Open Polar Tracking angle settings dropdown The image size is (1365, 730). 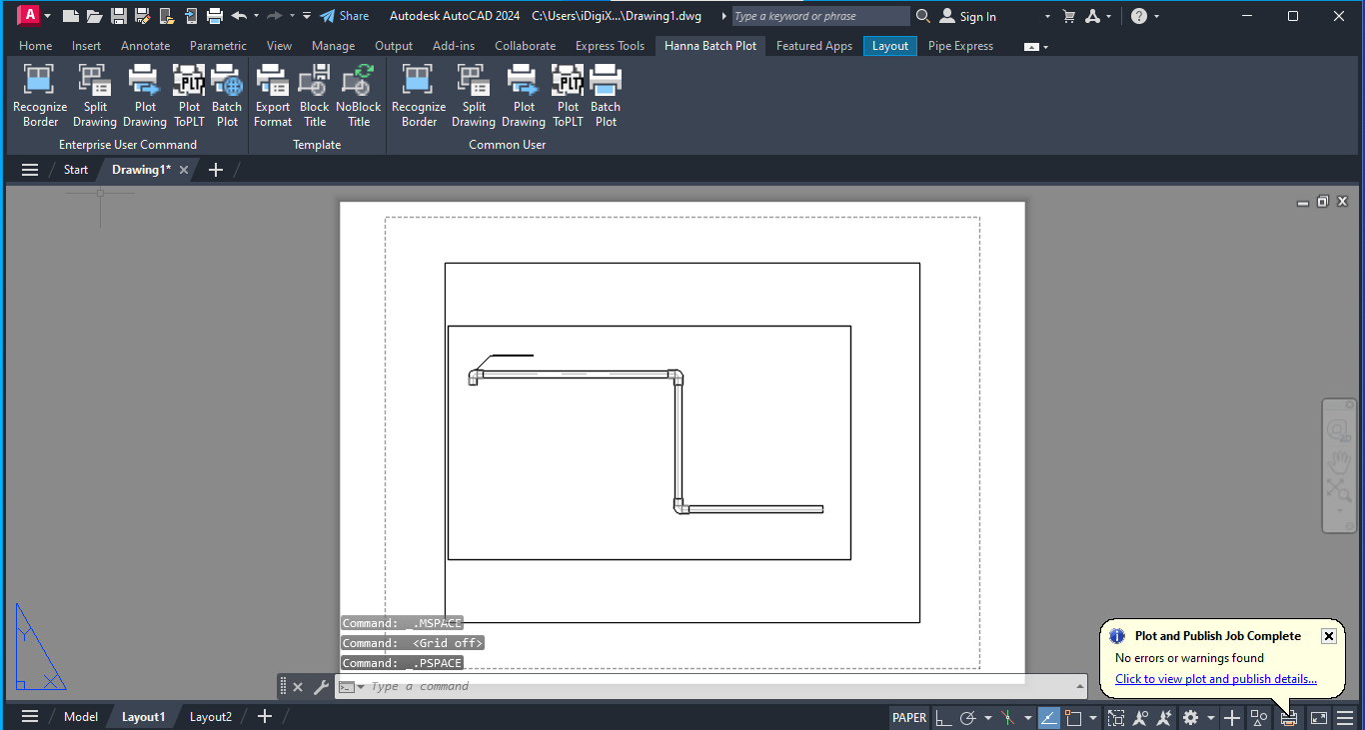[x=988, y=717]
